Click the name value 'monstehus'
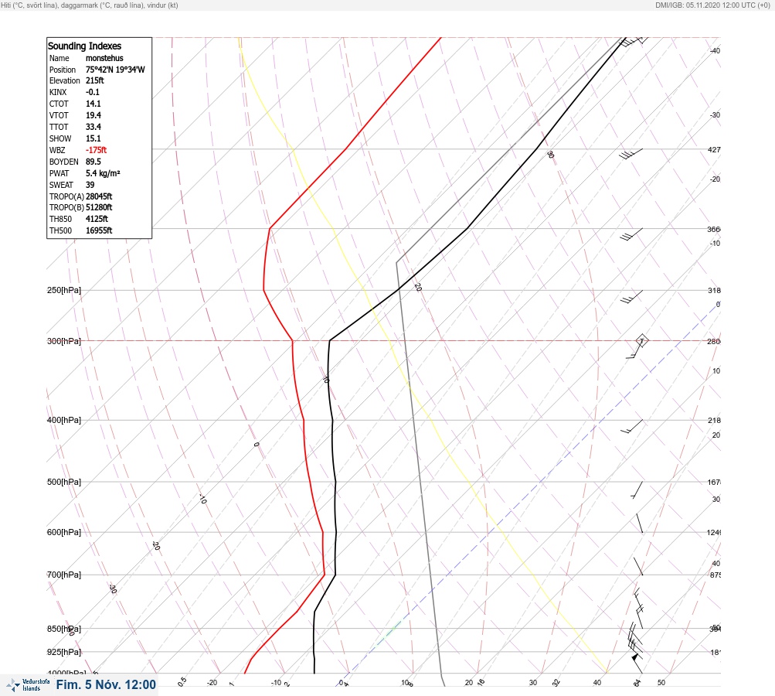 [x=104, y=58]
